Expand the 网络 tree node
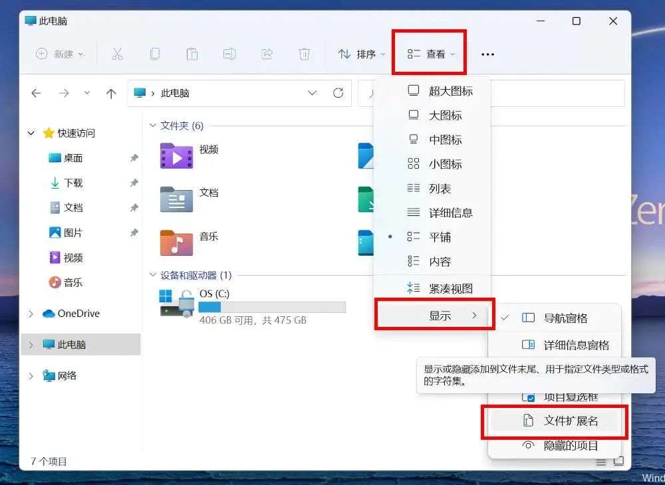The image size is (665, 485). point(31,376)
